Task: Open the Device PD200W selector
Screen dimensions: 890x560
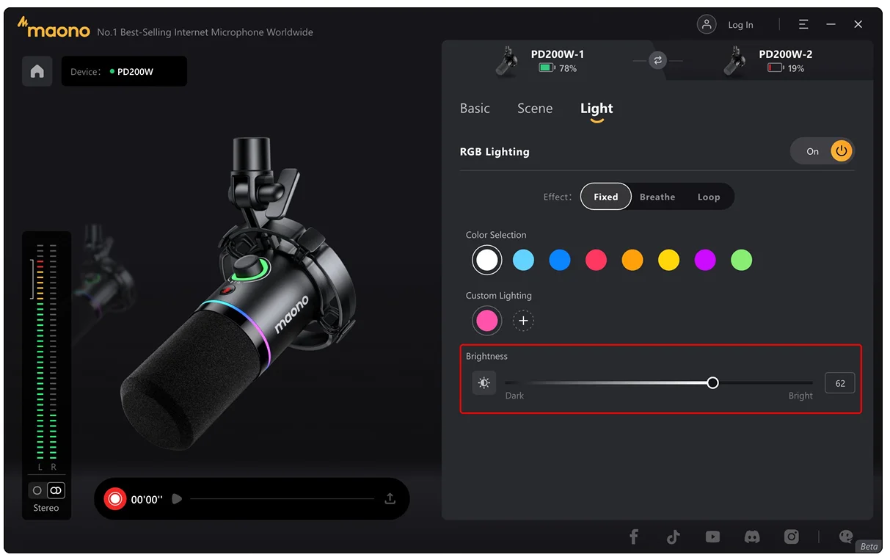Action: 124,71
